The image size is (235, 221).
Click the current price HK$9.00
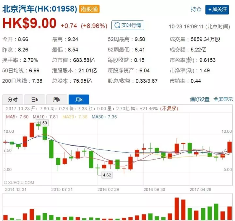(29, 23)
